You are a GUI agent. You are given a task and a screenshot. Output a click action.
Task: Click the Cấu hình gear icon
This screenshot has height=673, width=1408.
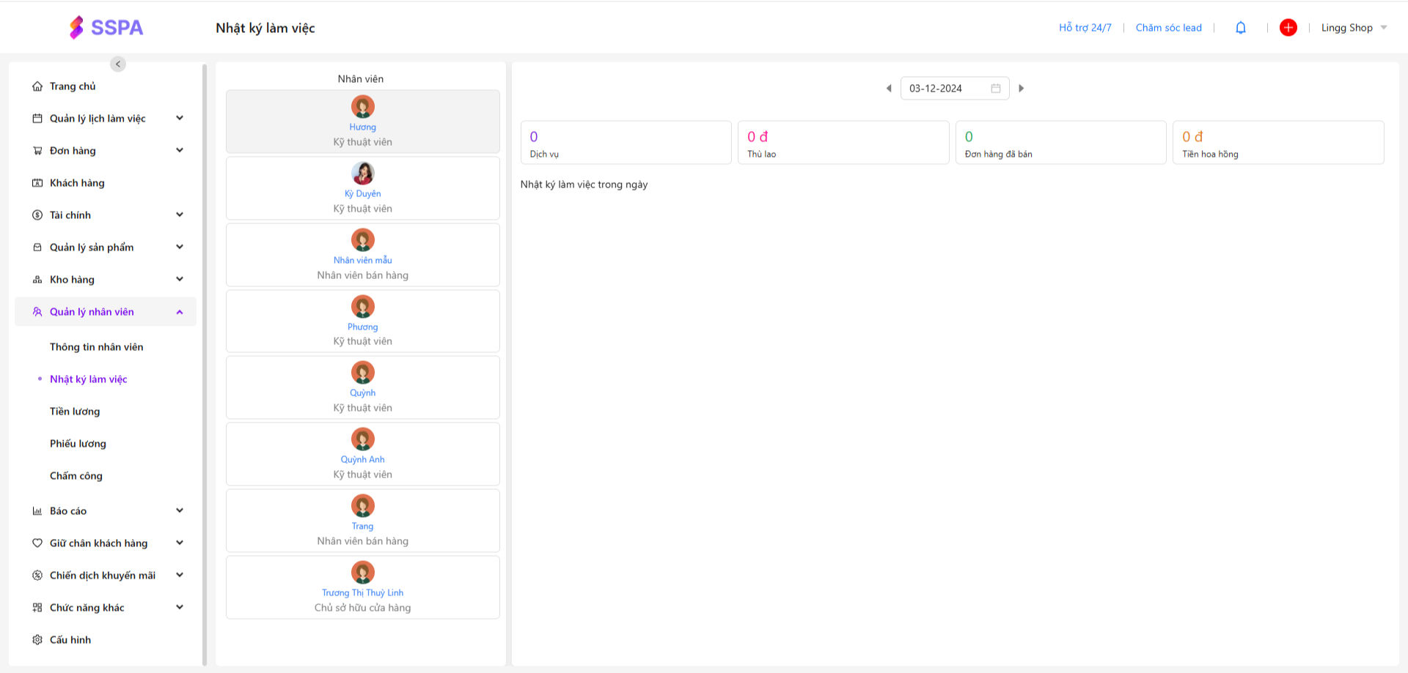pos(37,640)
